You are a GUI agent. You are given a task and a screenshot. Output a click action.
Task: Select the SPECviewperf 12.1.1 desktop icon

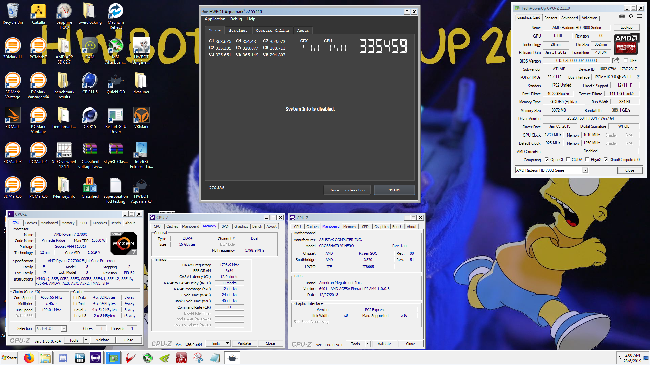pyautogui.click(x=64, y=155)
